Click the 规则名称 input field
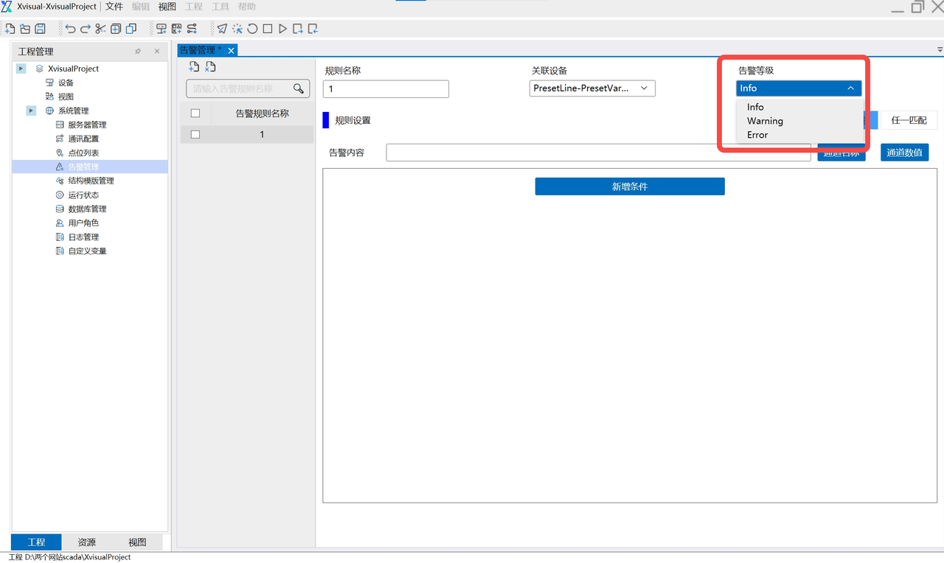This screenshot has height=563, width=944. point(386,88)
